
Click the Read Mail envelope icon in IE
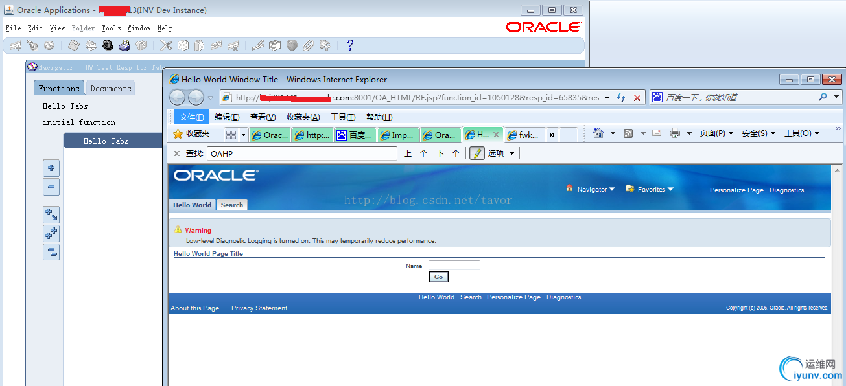click(x=657, y=133)
